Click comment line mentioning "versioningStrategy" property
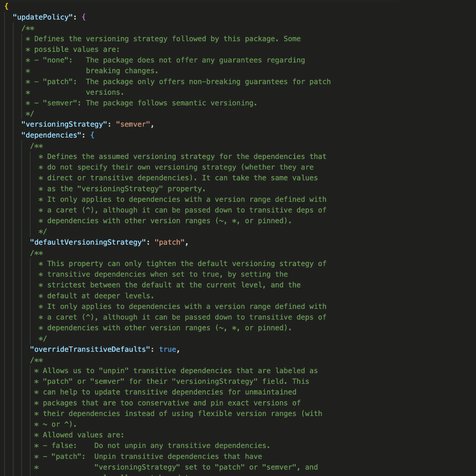 [x=122, y=188]
